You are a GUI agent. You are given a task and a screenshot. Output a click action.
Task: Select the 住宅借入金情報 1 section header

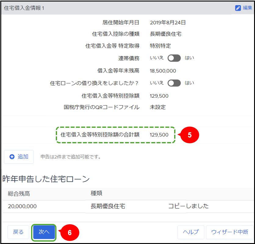[24, 8]
